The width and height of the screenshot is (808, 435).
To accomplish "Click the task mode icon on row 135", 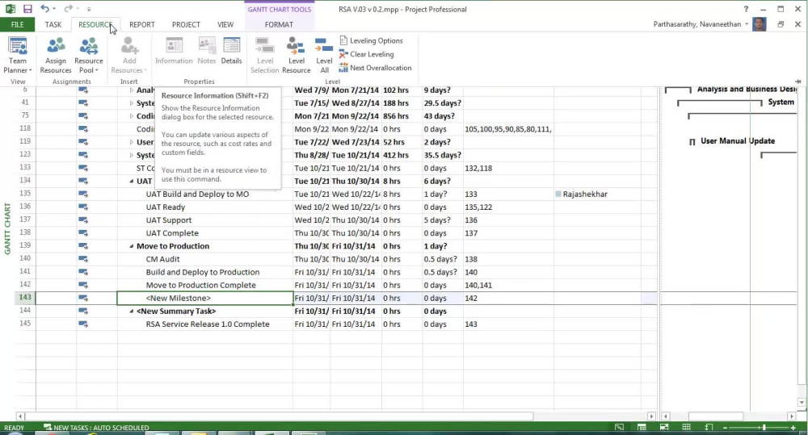I will coord(83,194).
